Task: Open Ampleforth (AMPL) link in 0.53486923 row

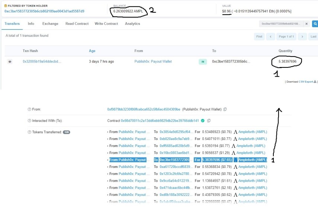Action: click(x=253, y=132)
